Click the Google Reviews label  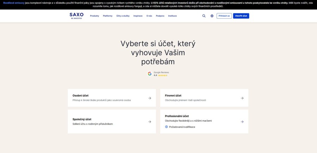(x=161, y=72)
